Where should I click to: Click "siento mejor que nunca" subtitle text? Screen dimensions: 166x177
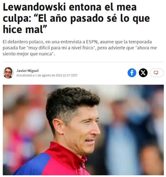click(x=28, y=54)
